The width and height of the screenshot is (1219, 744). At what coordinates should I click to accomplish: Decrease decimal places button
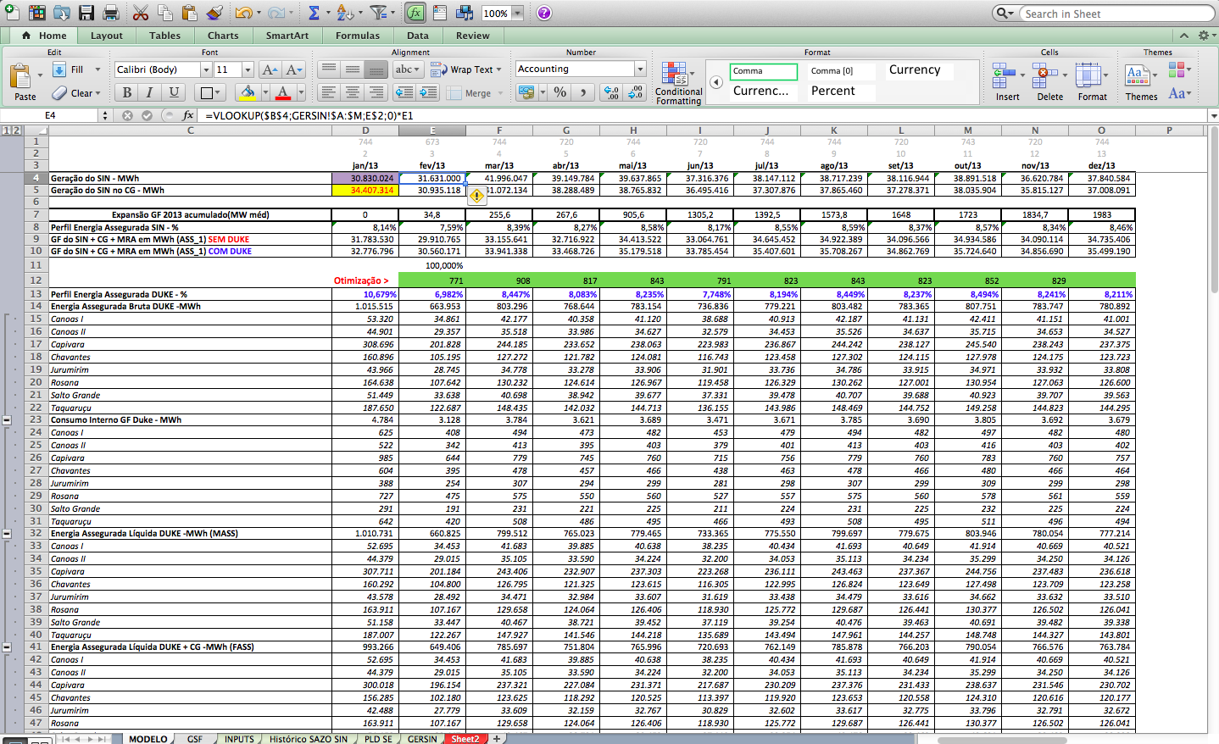tap(636, 92)
